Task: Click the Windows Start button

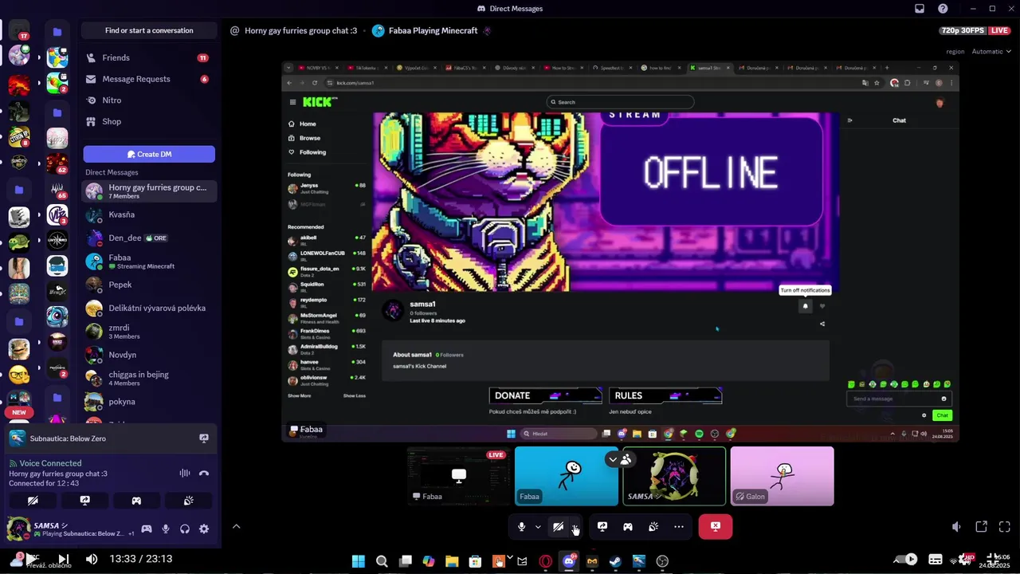Action: pyautogui.click(x=359, y=561)
